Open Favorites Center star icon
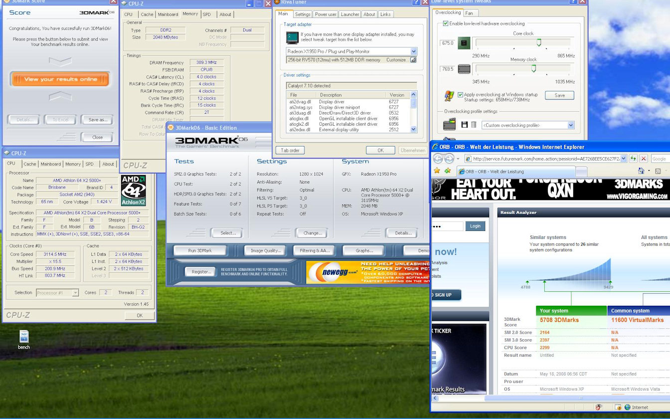This screenshot has height=419, width=670. [437, 171]
